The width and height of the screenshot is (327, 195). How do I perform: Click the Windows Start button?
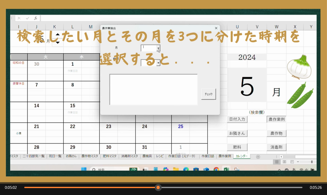[84, 169]
